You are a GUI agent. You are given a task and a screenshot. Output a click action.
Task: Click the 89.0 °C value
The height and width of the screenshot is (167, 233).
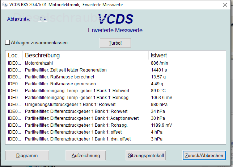[158, 91]
